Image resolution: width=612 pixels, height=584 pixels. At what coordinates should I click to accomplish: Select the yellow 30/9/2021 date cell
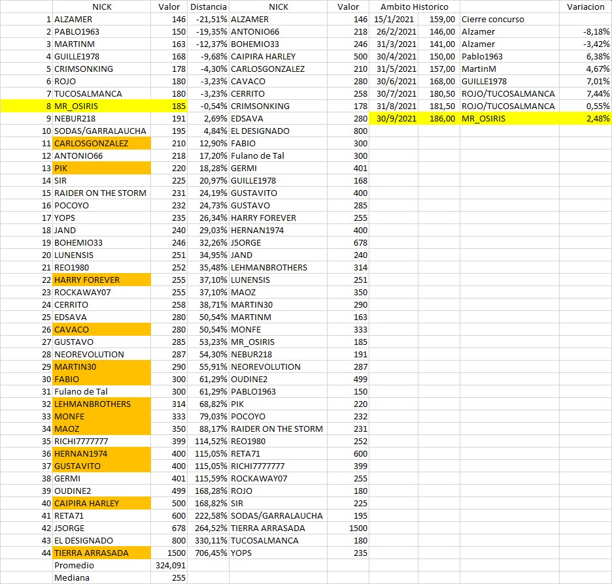click(x=395, y=118)
